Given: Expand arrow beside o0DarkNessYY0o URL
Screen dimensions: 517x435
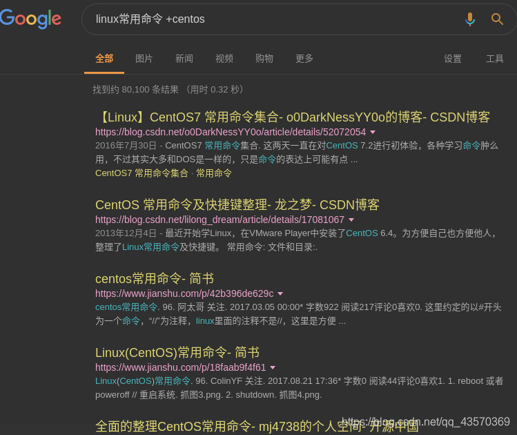Looking at the screenshot, I should [373, 133].
